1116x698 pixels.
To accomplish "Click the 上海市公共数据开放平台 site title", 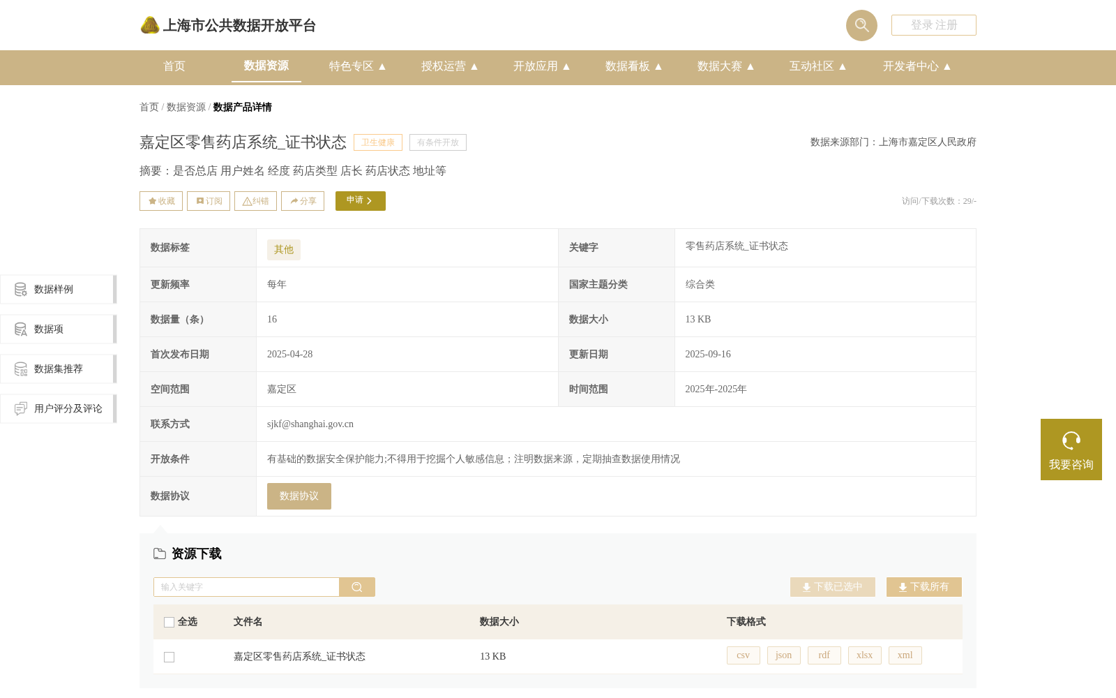I will (239, 26).
